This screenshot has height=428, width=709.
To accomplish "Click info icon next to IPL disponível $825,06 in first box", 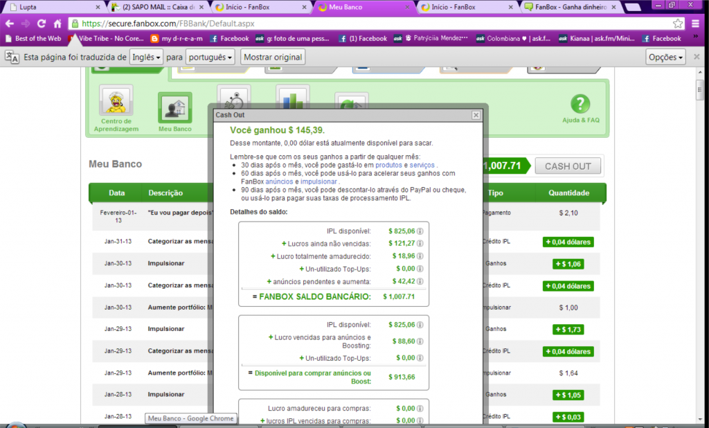I will click(x=420, y=231).
